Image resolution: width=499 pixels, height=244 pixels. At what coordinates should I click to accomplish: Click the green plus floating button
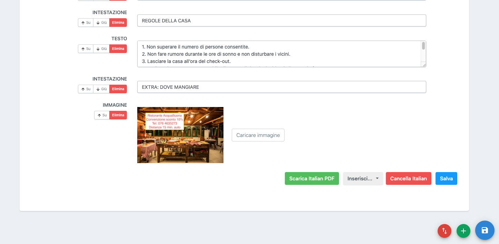tap(463, 231)
